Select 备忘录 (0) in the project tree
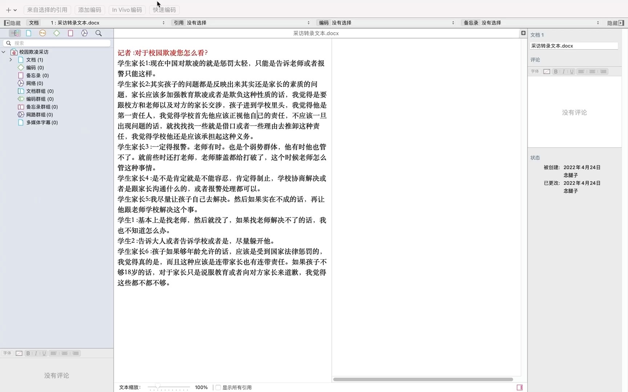This screenshot has height=392, width=628. point(37,75)
